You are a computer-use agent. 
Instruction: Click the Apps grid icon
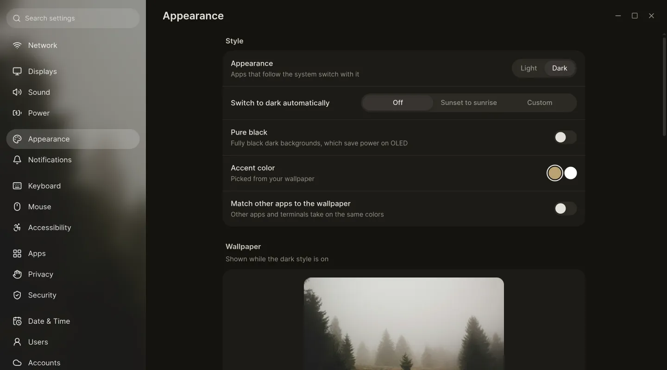coord(17,253)
